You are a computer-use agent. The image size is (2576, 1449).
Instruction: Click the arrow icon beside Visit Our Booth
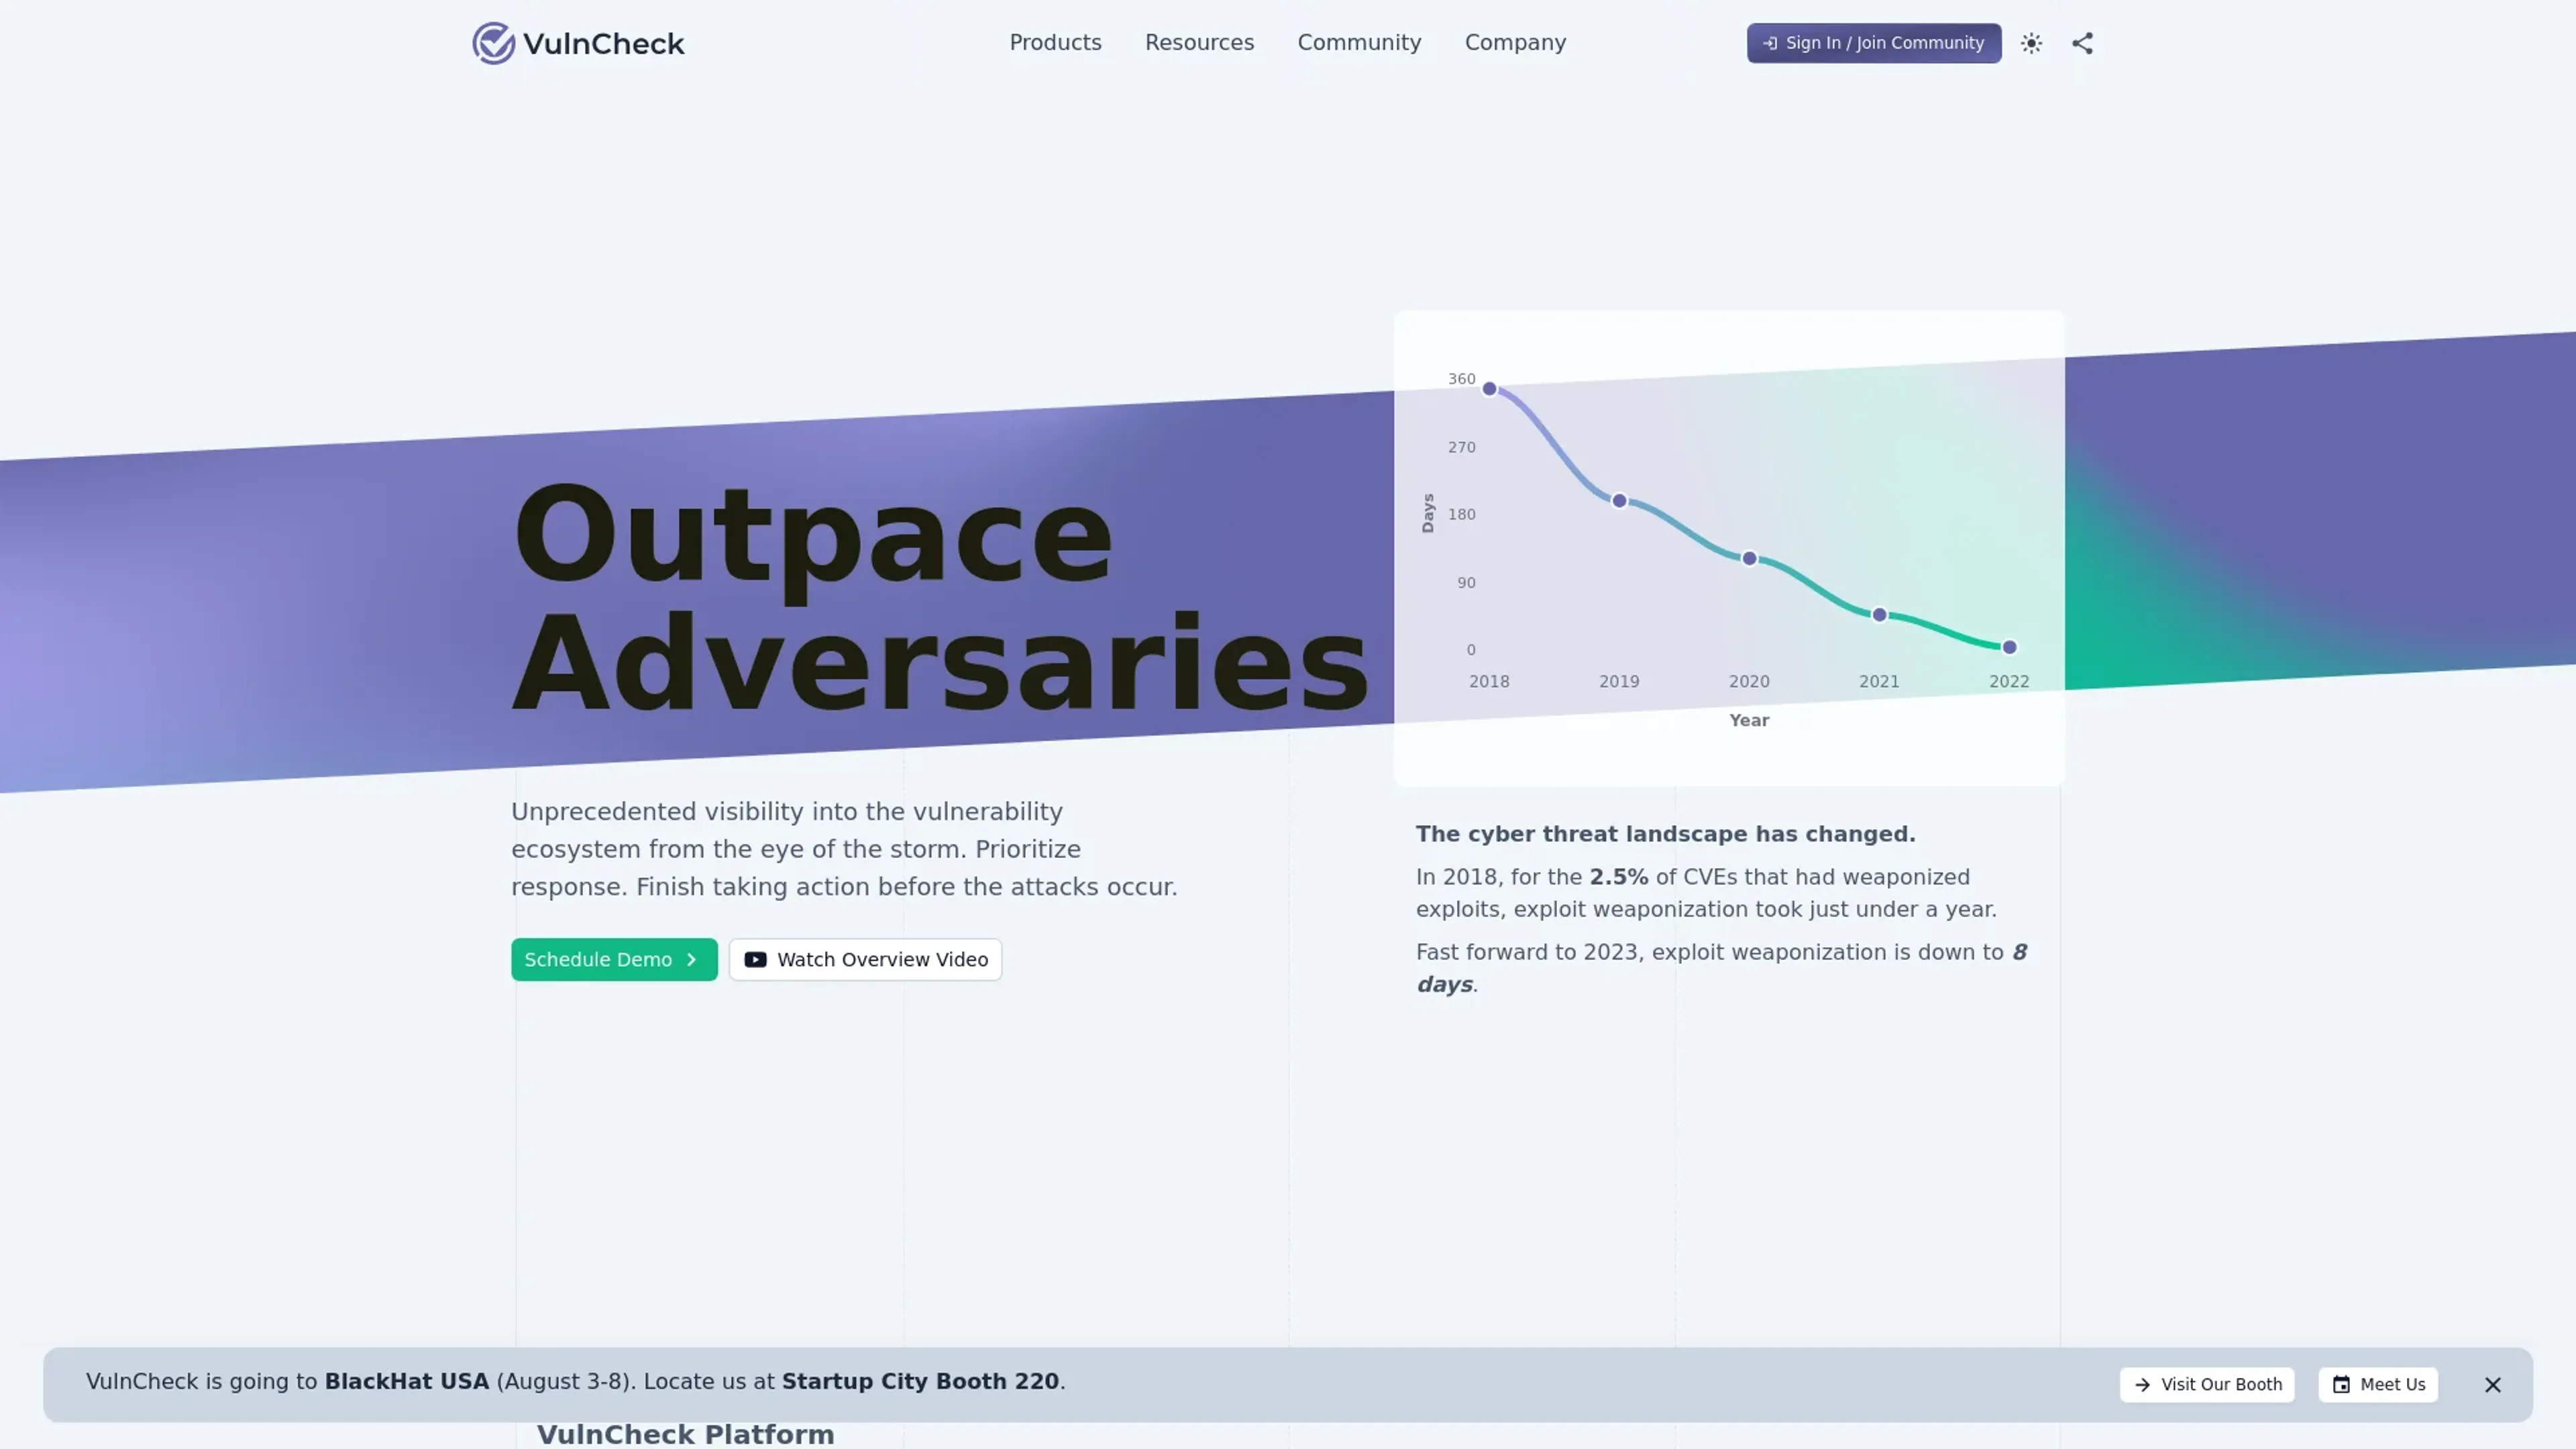[2142, 1385]
